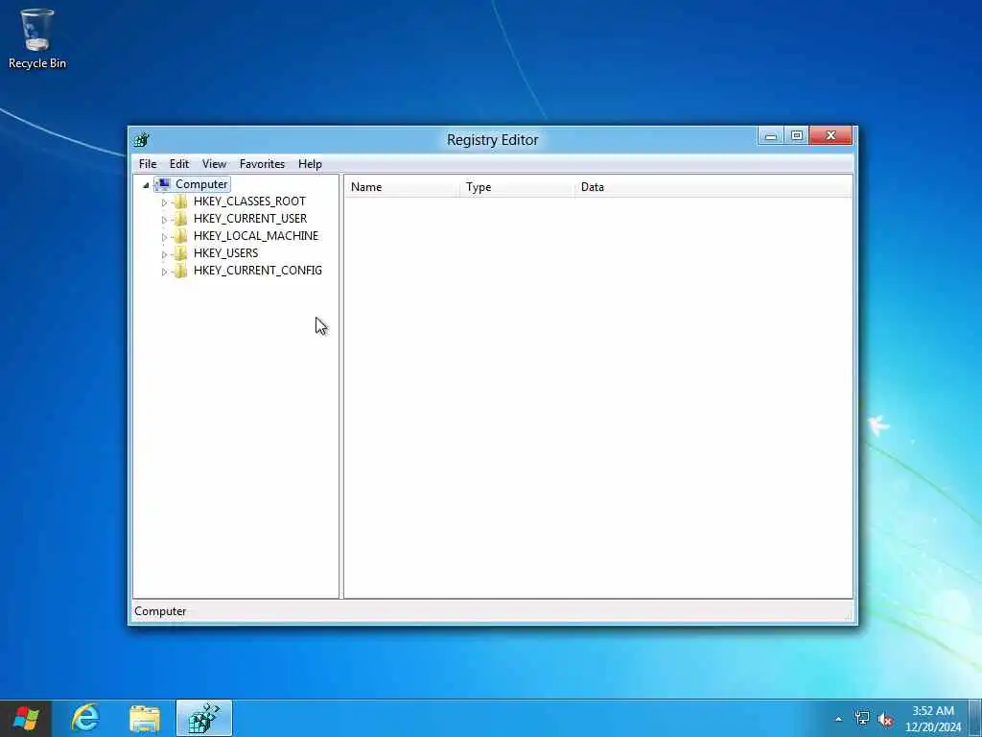
Task: Click the HKEY_CURRENT_CONFIG folder icon
Action: 180,270
